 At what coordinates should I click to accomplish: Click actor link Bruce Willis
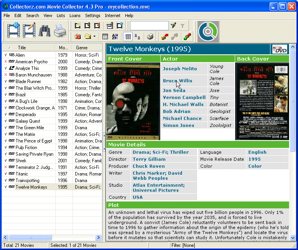[x=177, y=81]
